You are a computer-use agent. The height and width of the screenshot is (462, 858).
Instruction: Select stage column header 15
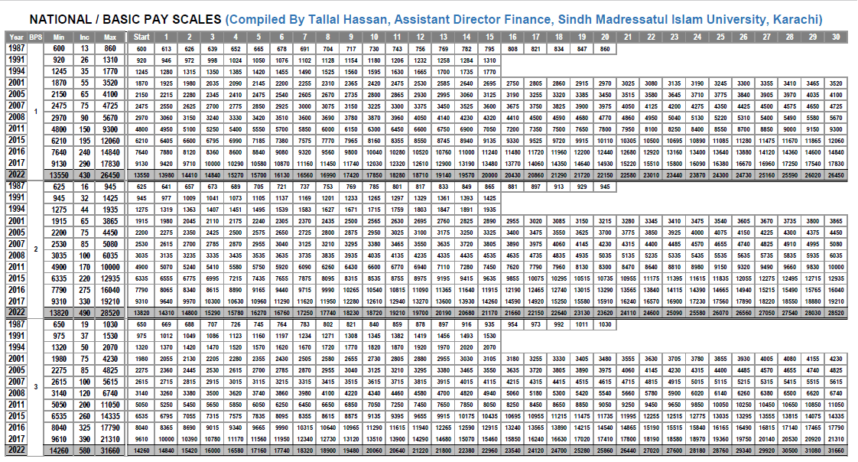click(x=489, y=37)
